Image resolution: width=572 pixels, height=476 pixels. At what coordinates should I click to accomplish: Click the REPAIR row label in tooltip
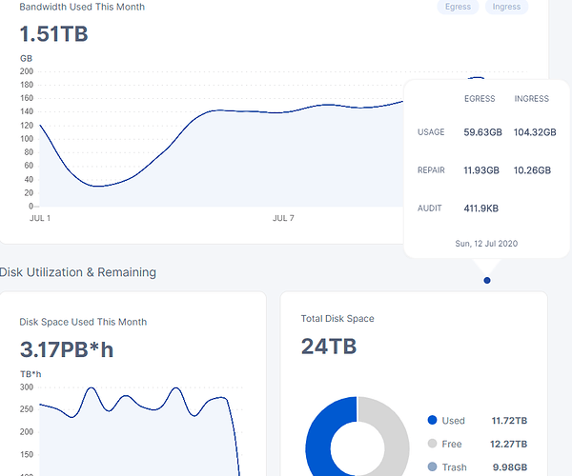point(431,170)
